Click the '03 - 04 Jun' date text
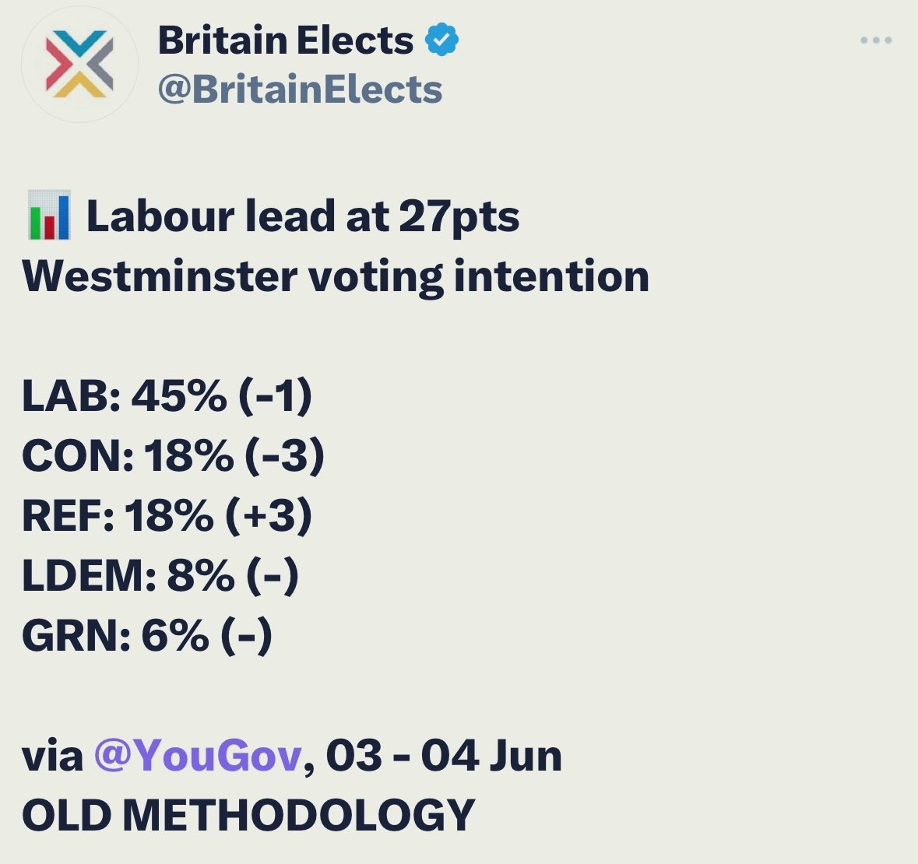This screenshot has height=864, width=918. pos(444,755)
